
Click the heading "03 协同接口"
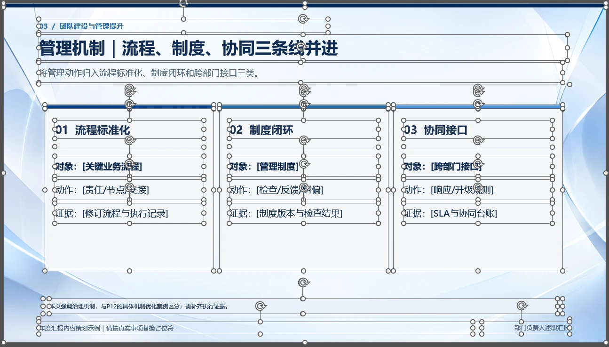436,130
